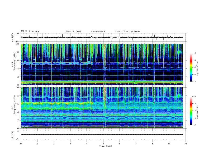
Task: Click the "start UT = 19:50: 0" text
Action: tap(127, 32)
